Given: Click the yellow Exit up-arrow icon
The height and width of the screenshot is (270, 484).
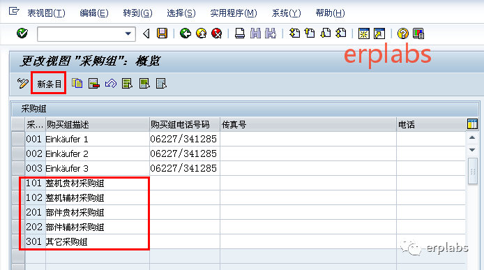Looking at the screenshot, I should tap(202, 33).
